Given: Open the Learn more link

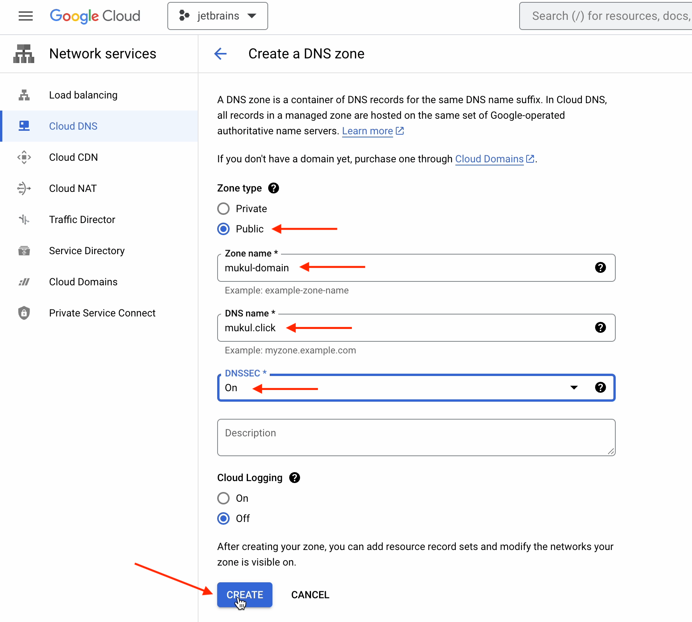Looking at the screenshot, I should point(367,131).
